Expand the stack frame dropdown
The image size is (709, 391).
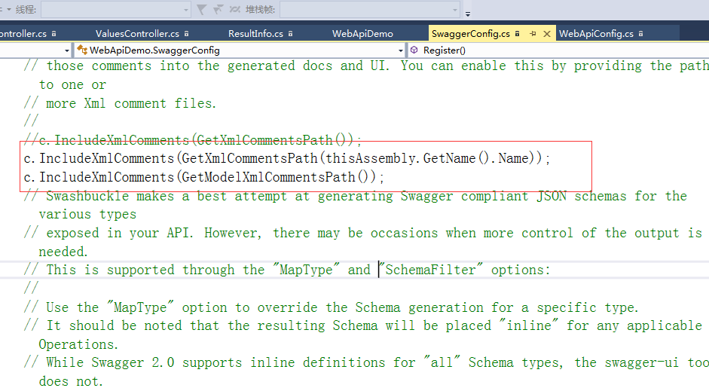[x=454, y=10]
